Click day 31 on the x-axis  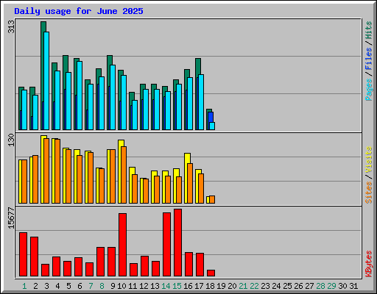click(x=353, y=286)
